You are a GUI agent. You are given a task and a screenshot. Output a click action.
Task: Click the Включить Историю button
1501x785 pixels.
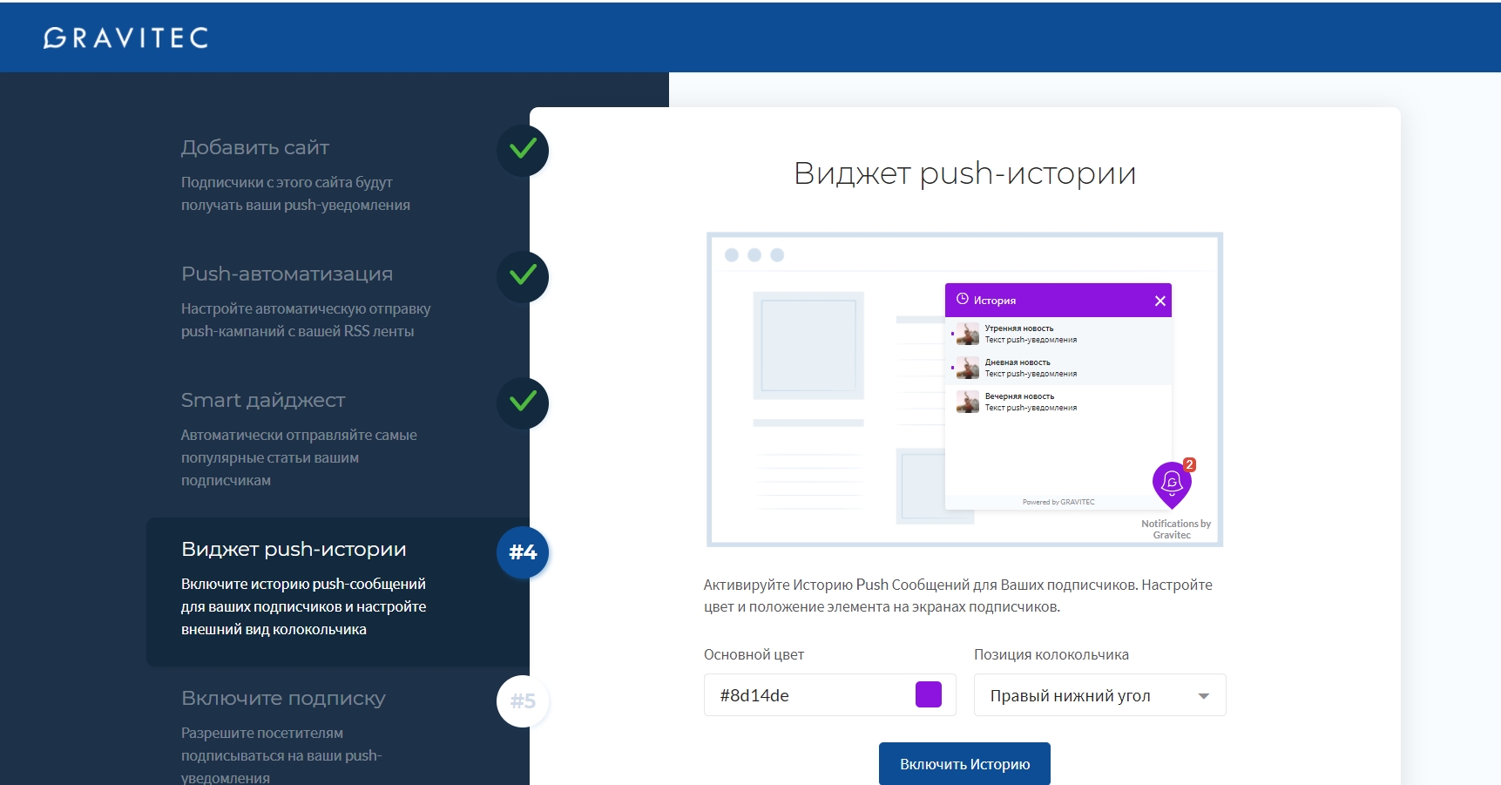(x=964, y=763)
